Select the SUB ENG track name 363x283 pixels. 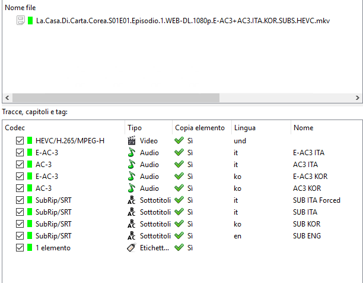coord(307,235)
